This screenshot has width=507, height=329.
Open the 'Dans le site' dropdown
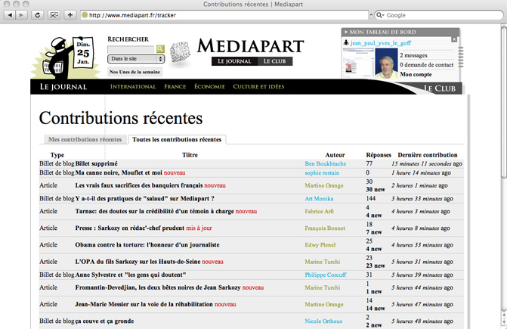click(x=136, y=59)
